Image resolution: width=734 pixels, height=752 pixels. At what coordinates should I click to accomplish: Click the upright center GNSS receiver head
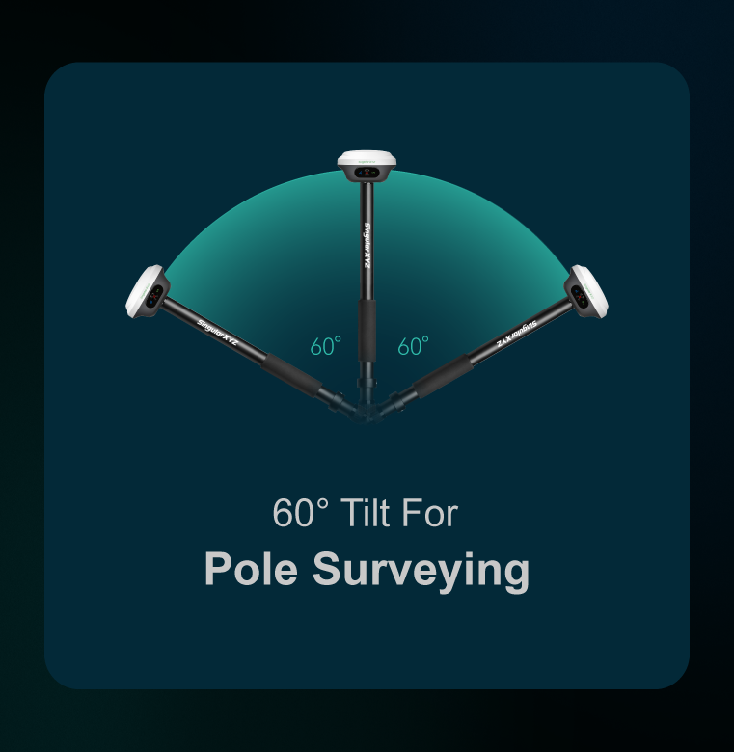(367, 167)
